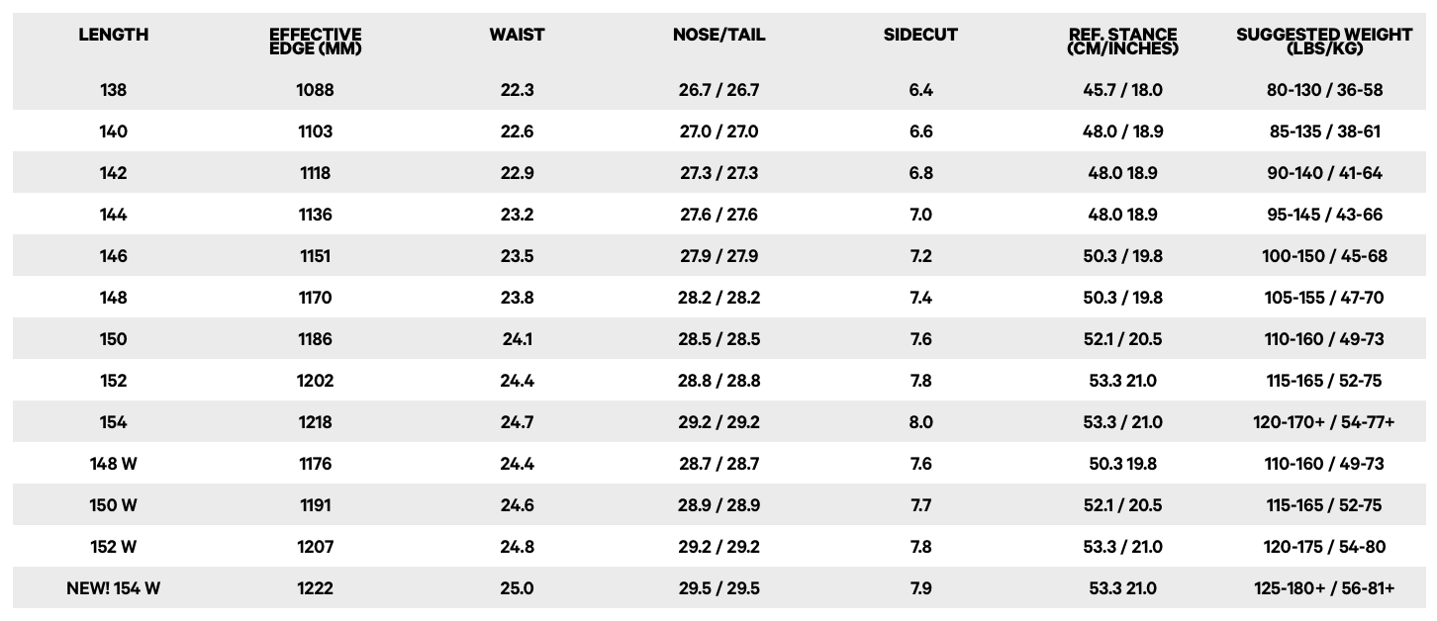The width and height of the screenshot is (1437, 621).
Task: Select the 150 W length cell
Action: (113, 505)
